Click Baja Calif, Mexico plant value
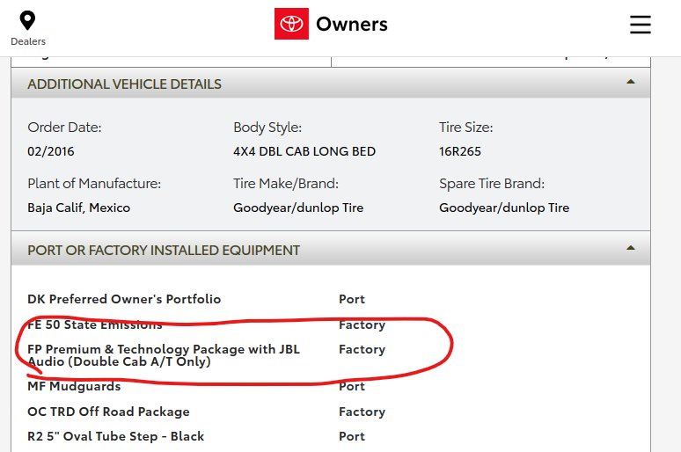This screenshot has height=452, width=681. (x=78, y=208)
